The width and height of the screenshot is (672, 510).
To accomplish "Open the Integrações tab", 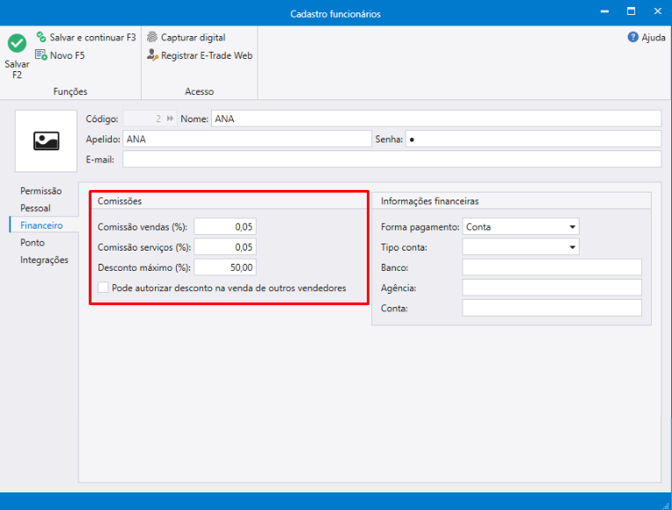I will coord(44,259).
